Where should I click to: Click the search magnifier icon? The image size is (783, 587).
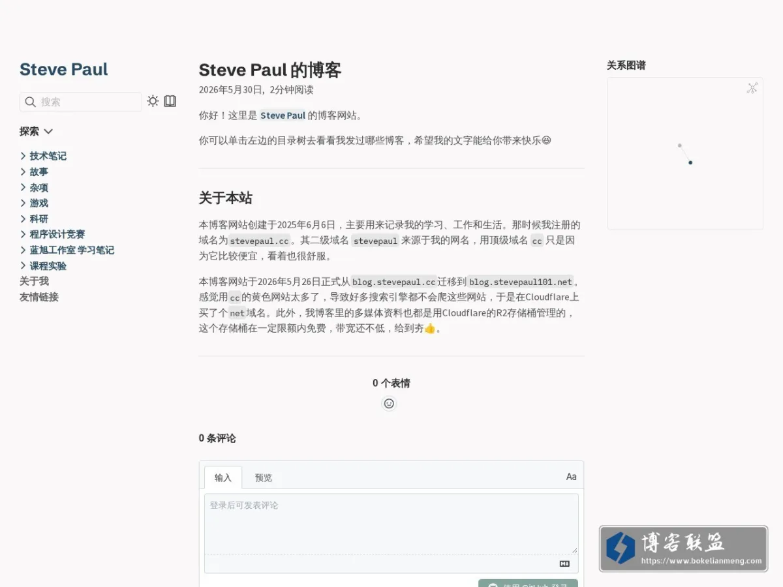pos(30,102)
